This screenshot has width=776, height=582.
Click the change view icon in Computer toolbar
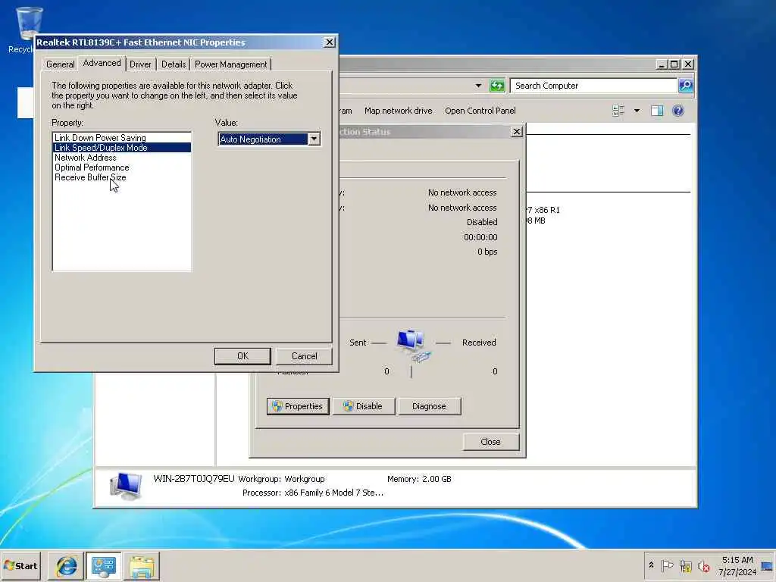click(618, 111)
